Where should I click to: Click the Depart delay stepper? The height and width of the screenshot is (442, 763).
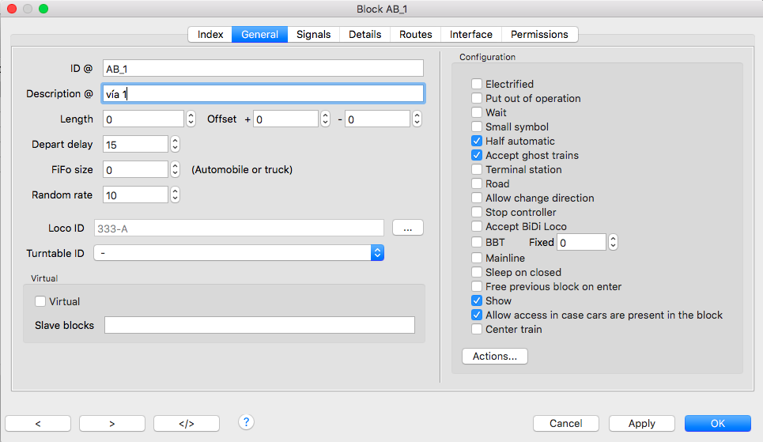click(175, 144)
